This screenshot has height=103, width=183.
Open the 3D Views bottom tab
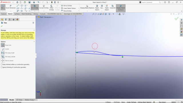coord(19,100)
